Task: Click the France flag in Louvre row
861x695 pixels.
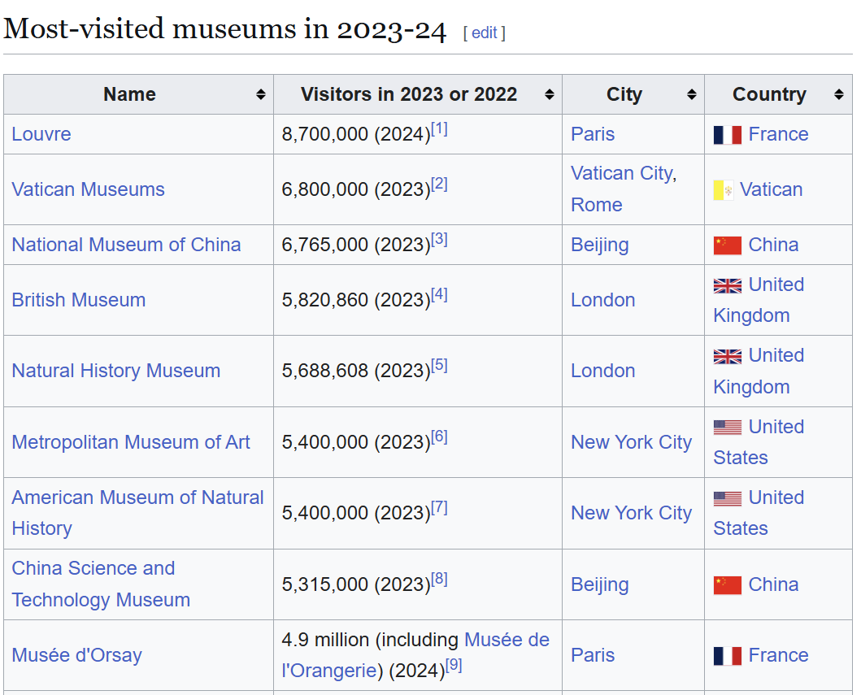Action: click(x=728, y=135)
